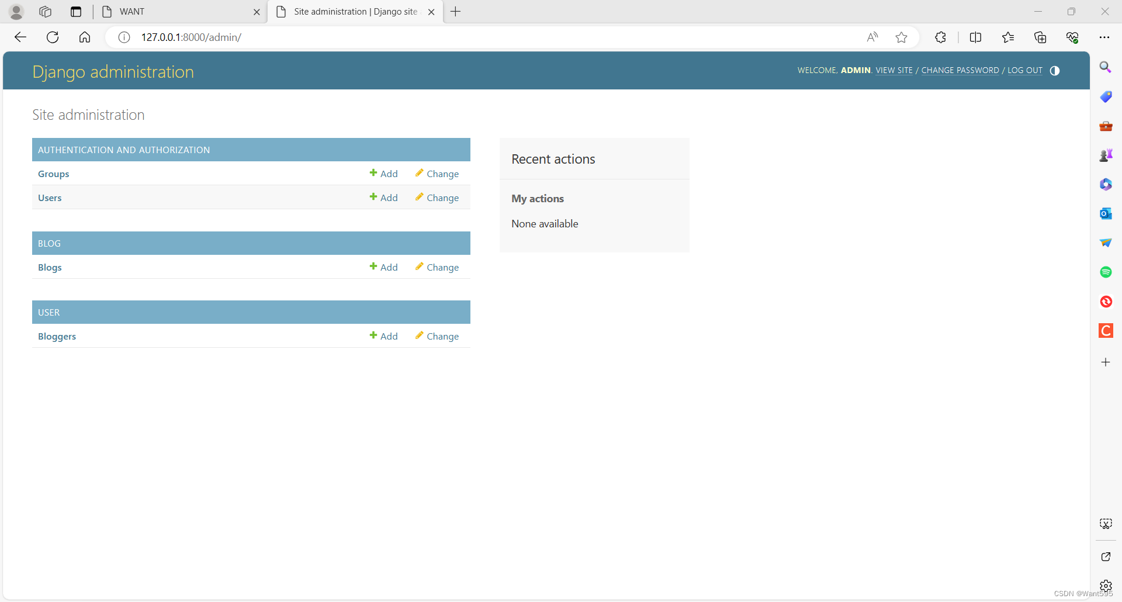This screenshot has height=602, width=1122.
Task: Click the Django administration title link
Action: point(113,72)
